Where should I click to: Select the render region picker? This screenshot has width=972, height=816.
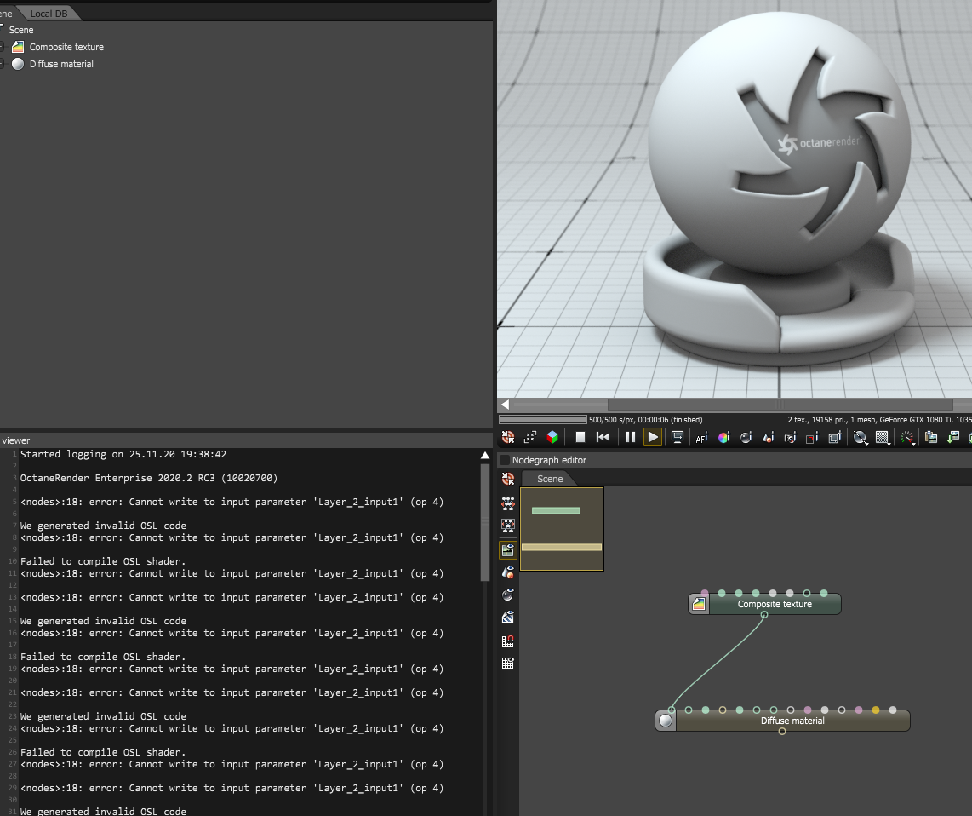[x=812, y=438]
